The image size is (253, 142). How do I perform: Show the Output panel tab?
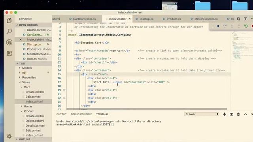(x=62, y=114)
